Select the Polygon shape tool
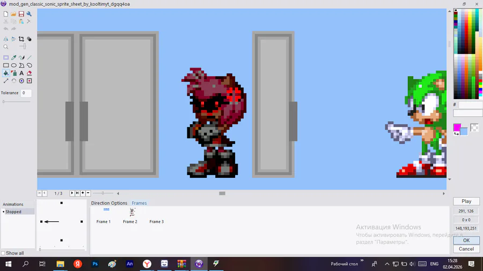Image resolution: width=483 pixels, height=271 pixels. [x=21, y=65]
